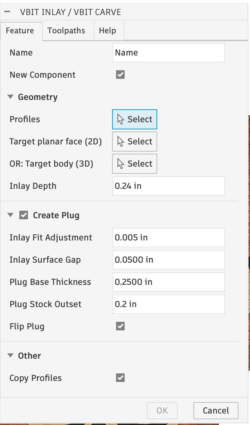Toggle the Flip Plug checkbox
The image size is (250, 425).
click(120, 326)
